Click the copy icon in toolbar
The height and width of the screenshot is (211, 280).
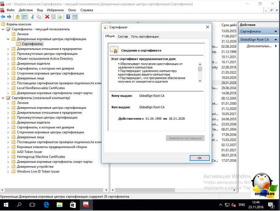39,17
